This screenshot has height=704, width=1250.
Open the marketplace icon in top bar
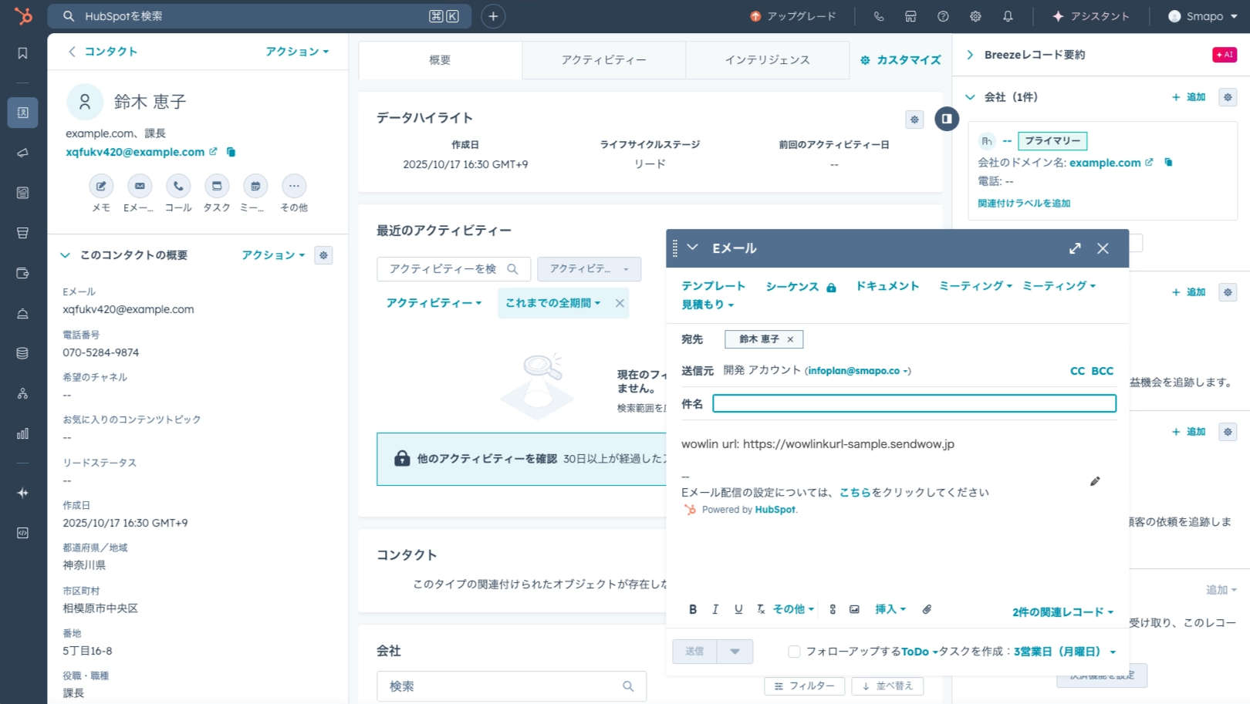coord(910,16)
